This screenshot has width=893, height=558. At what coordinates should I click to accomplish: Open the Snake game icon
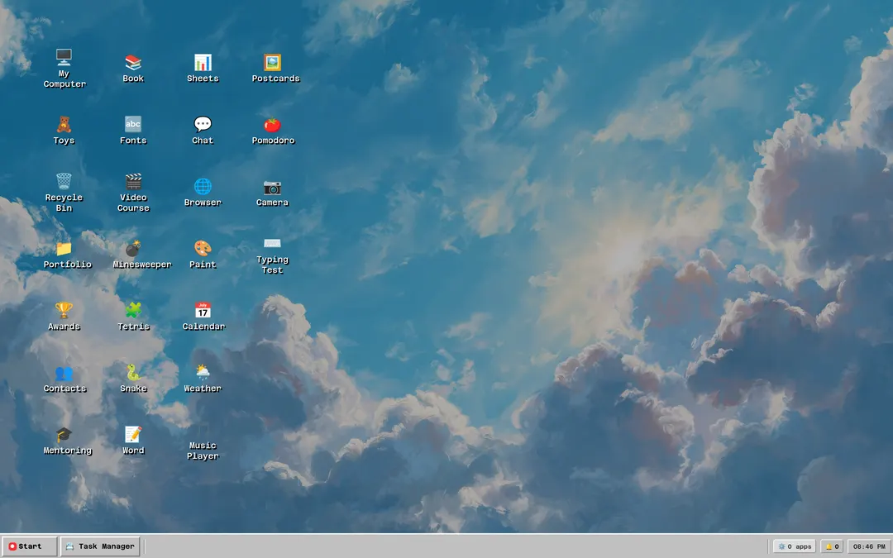coord(133,372)
